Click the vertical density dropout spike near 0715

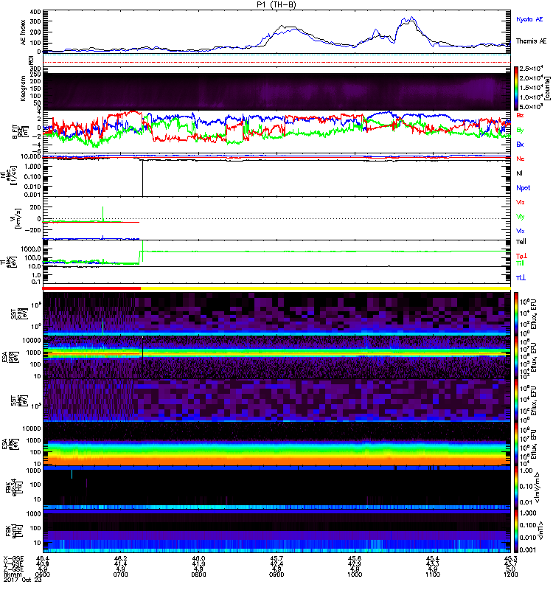pyautogui.click(x=142, y=178)
